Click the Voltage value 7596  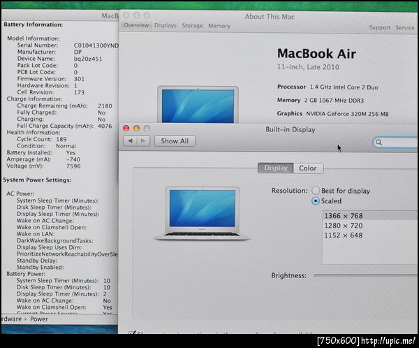click(x=73, y=166)
